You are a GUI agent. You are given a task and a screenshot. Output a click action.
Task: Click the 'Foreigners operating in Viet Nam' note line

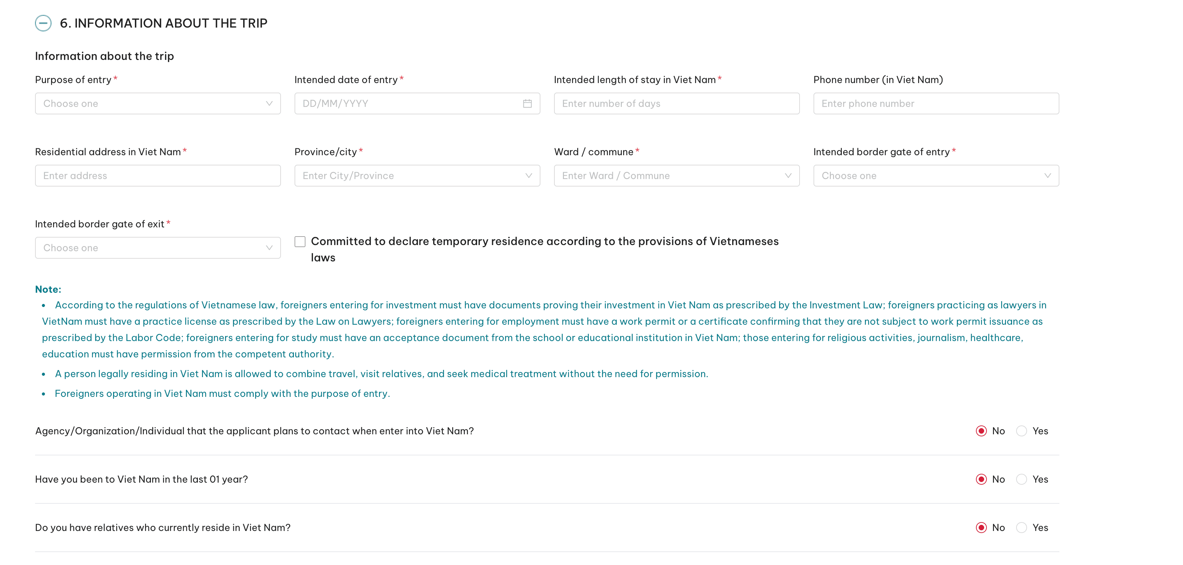click(222, 394)
